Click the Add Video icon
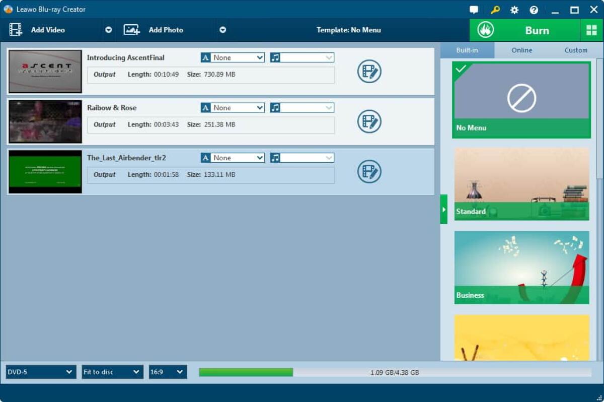604x402 pixels. pyautogui.click(x=16, y=30)
